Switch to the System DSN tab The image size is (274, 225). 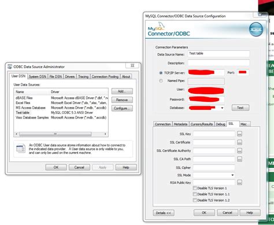(38, 77)
